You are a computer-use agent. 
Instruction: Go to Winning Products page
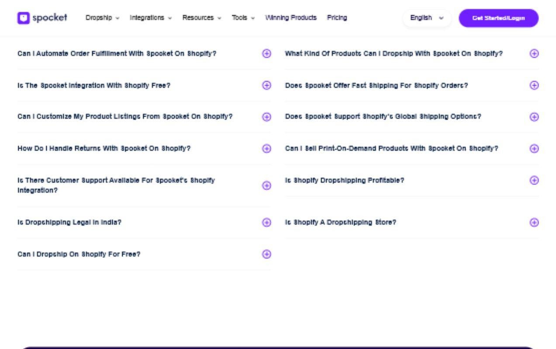click(x=291, y=18)
